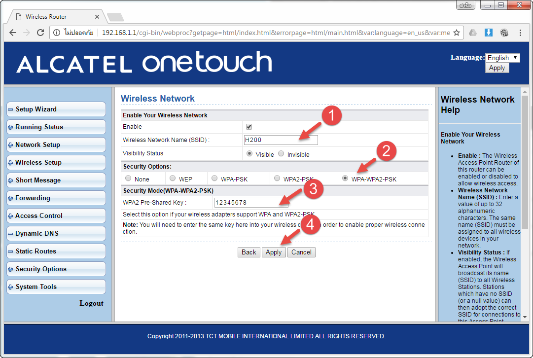
Task: Click the browser address bar URL
Action: [276, 33]
